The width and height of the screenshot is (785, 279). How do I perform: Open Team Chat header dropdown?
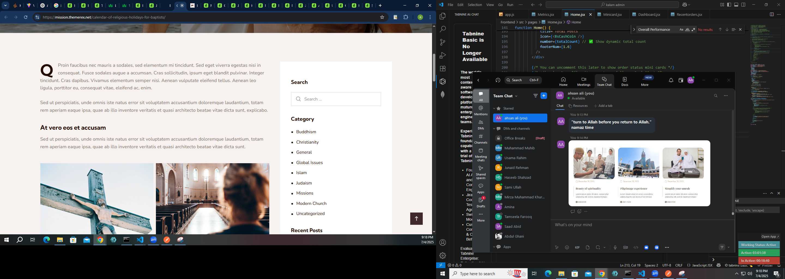pyautogui.click(x=516, y=96)
